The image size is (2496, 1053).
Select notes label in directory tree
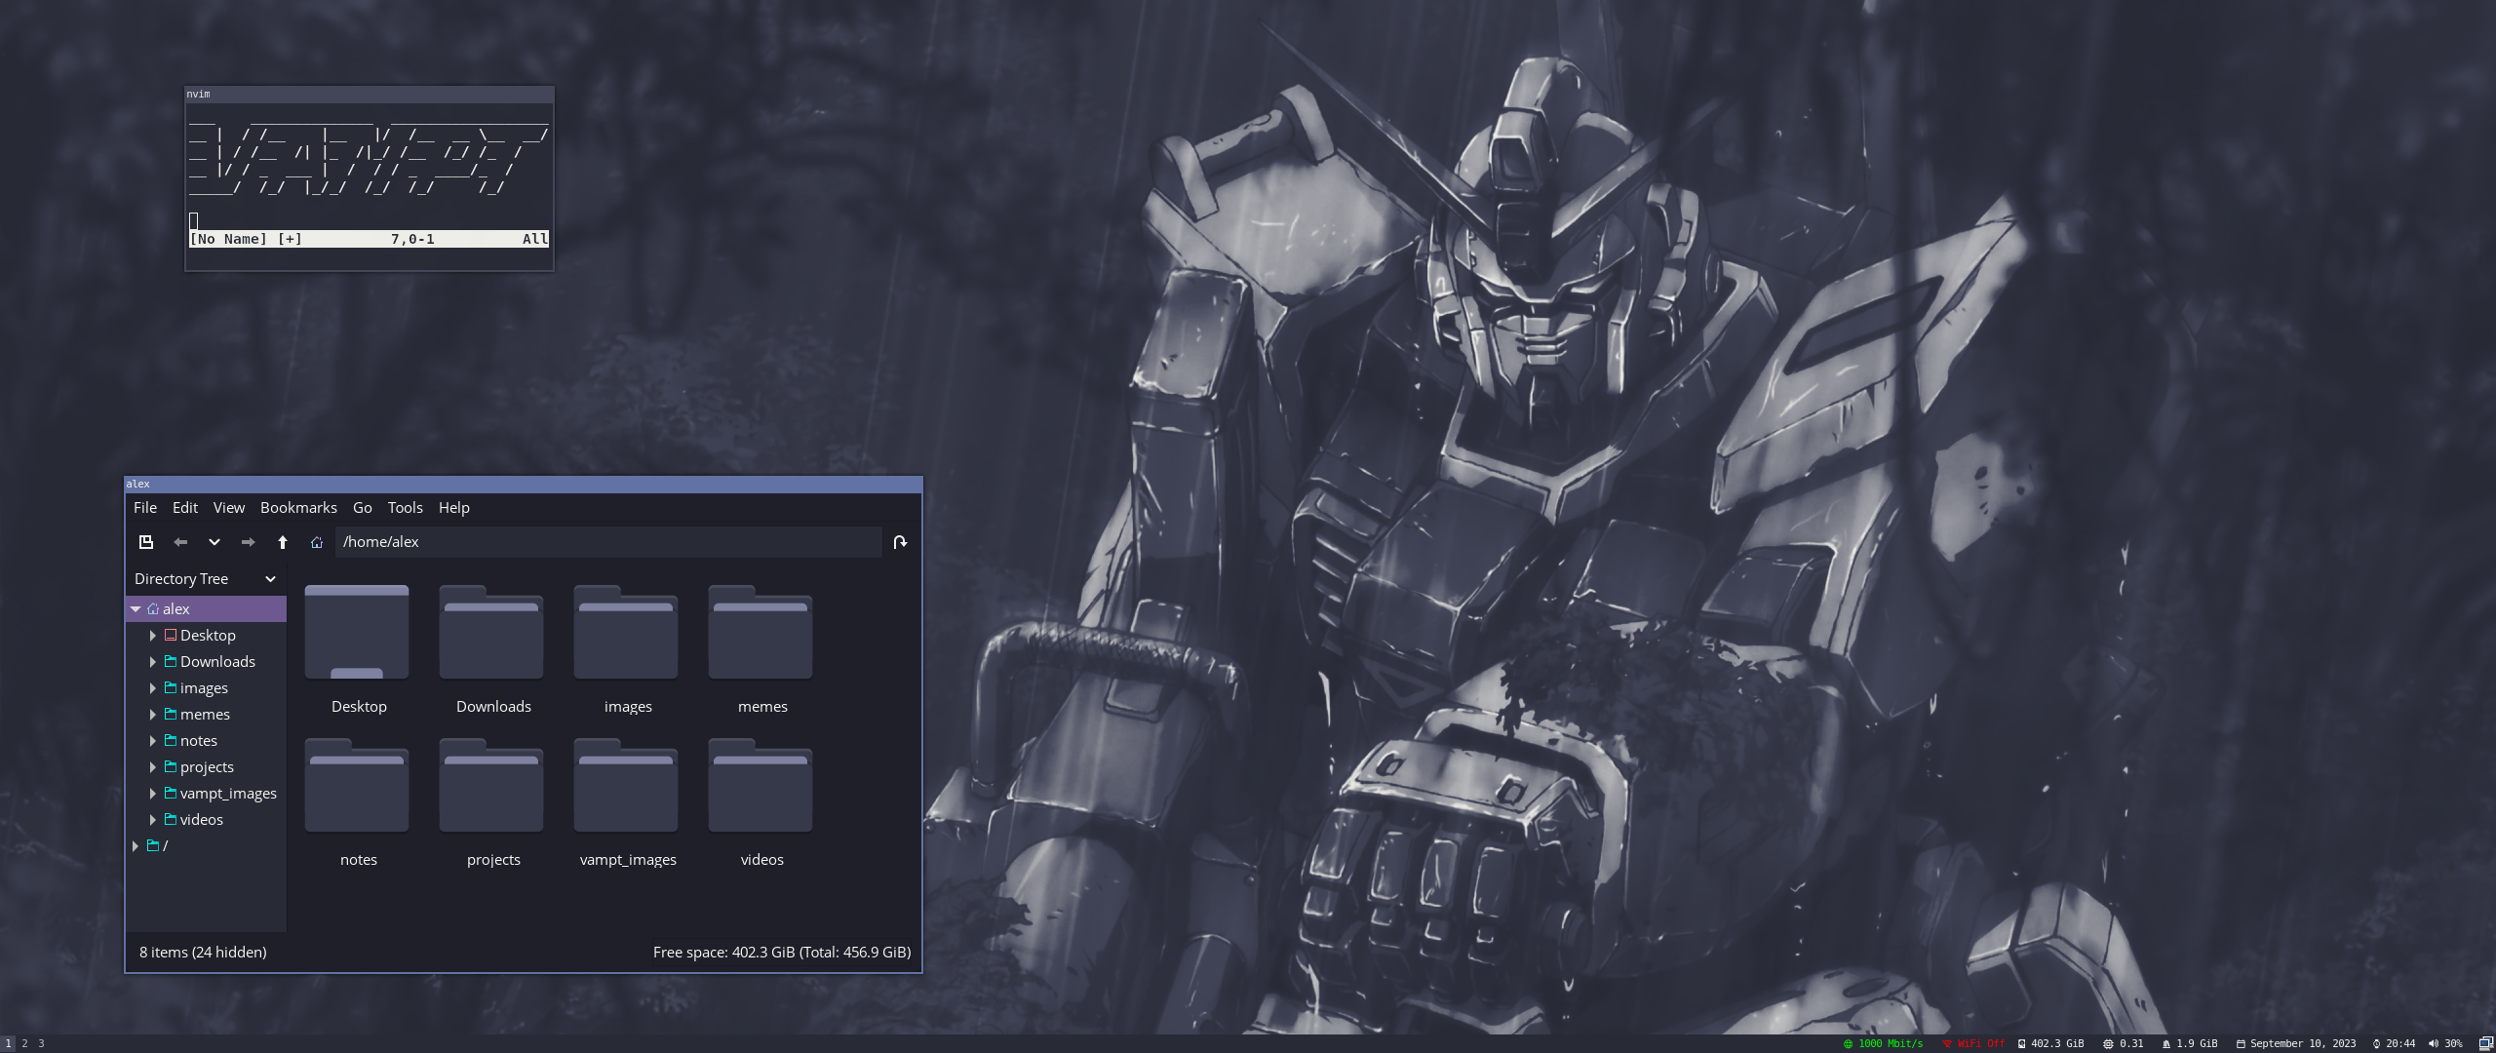199,741
